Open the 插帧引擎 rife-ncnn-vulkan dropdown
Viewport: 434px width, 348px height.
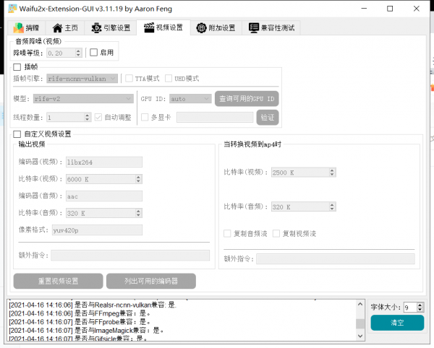(82, 79)
